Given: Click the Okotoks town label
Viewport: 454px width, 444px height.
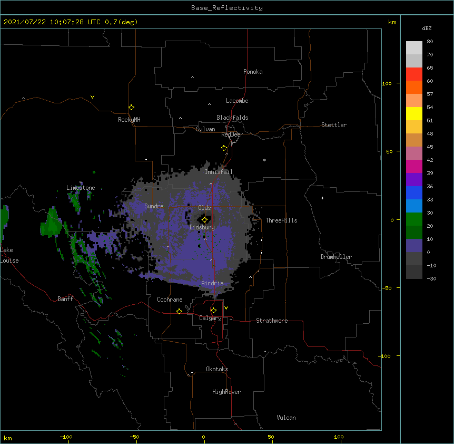Looking at the screenshot, I should pos(217,369).
